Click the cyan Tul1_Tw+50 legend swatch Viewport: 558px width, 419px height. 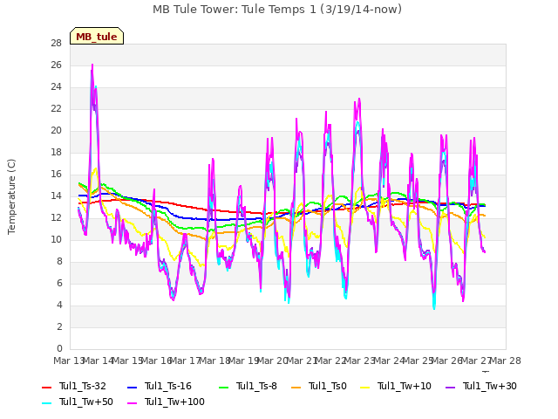46,402
